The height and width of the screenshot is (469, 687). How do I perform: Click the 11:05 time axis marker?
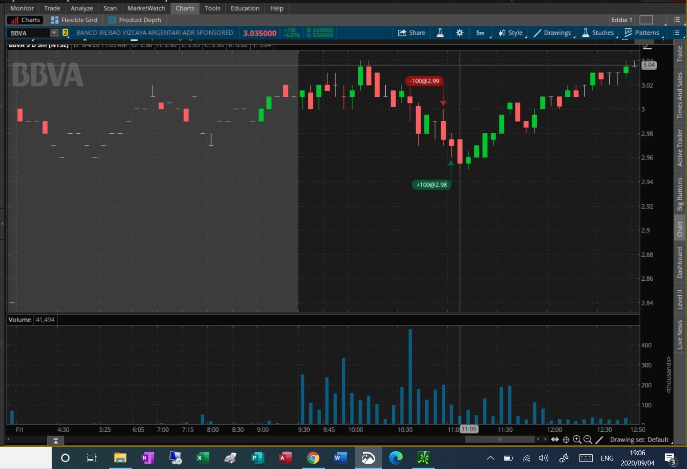pos(469,429)
